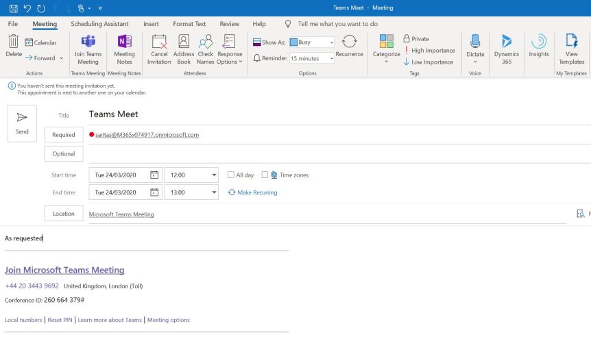Image resolution: width=591 pixels, height=339 pixels.
Task: Click the Insights icon
Action: point(539,42)
